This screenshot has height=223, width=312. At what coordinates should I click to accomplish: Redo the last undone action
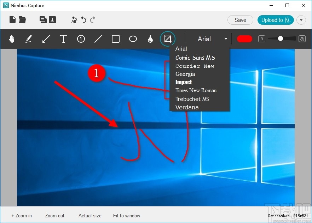[x=93, y=20]
